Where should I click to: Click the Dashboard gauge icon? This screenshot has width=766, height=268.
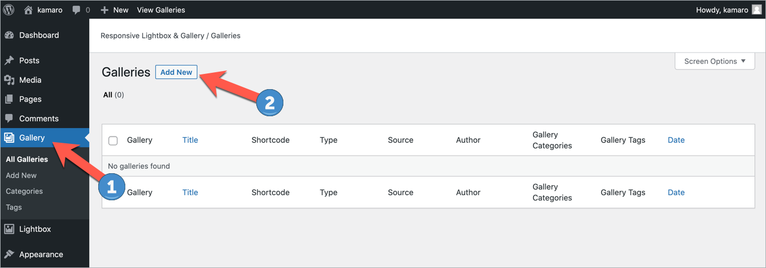[9, 35]
